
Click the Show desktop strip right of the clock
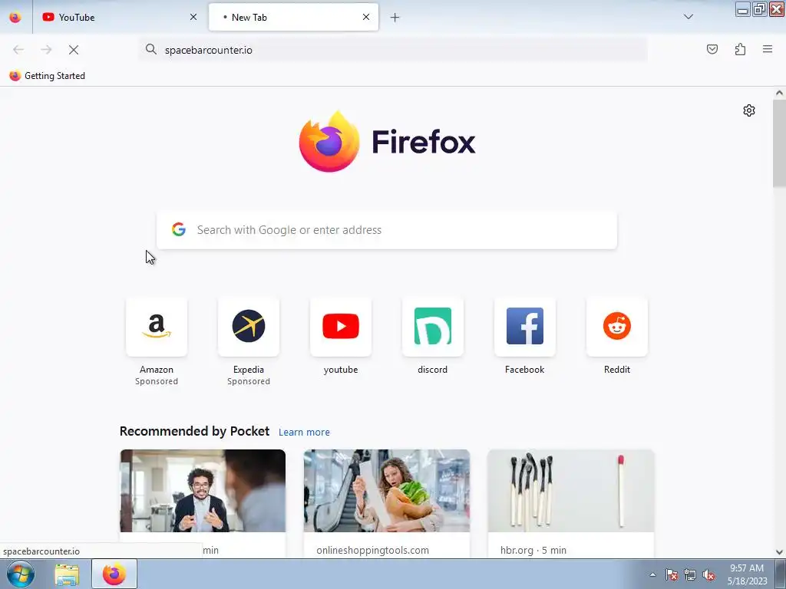[781, 574]
